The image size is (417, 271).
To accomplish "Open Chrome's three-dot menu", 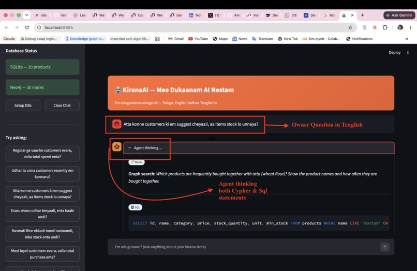I will 410,27.
